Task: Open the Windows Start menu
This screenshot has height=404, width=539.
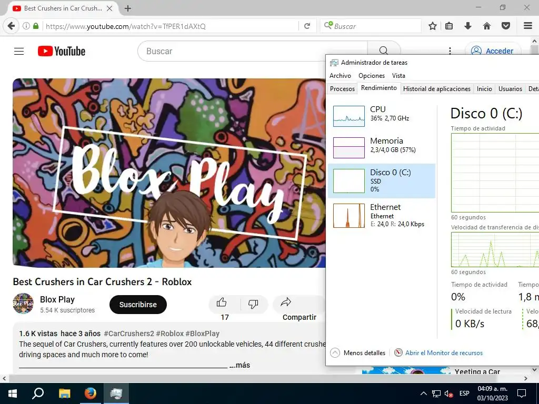Action: (x=13, y=393)
